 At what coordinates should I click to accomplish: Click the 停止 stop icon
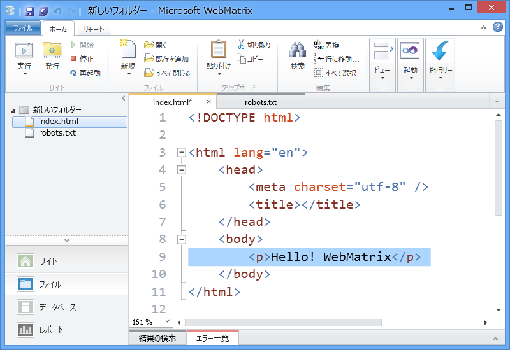click(73, 59)
